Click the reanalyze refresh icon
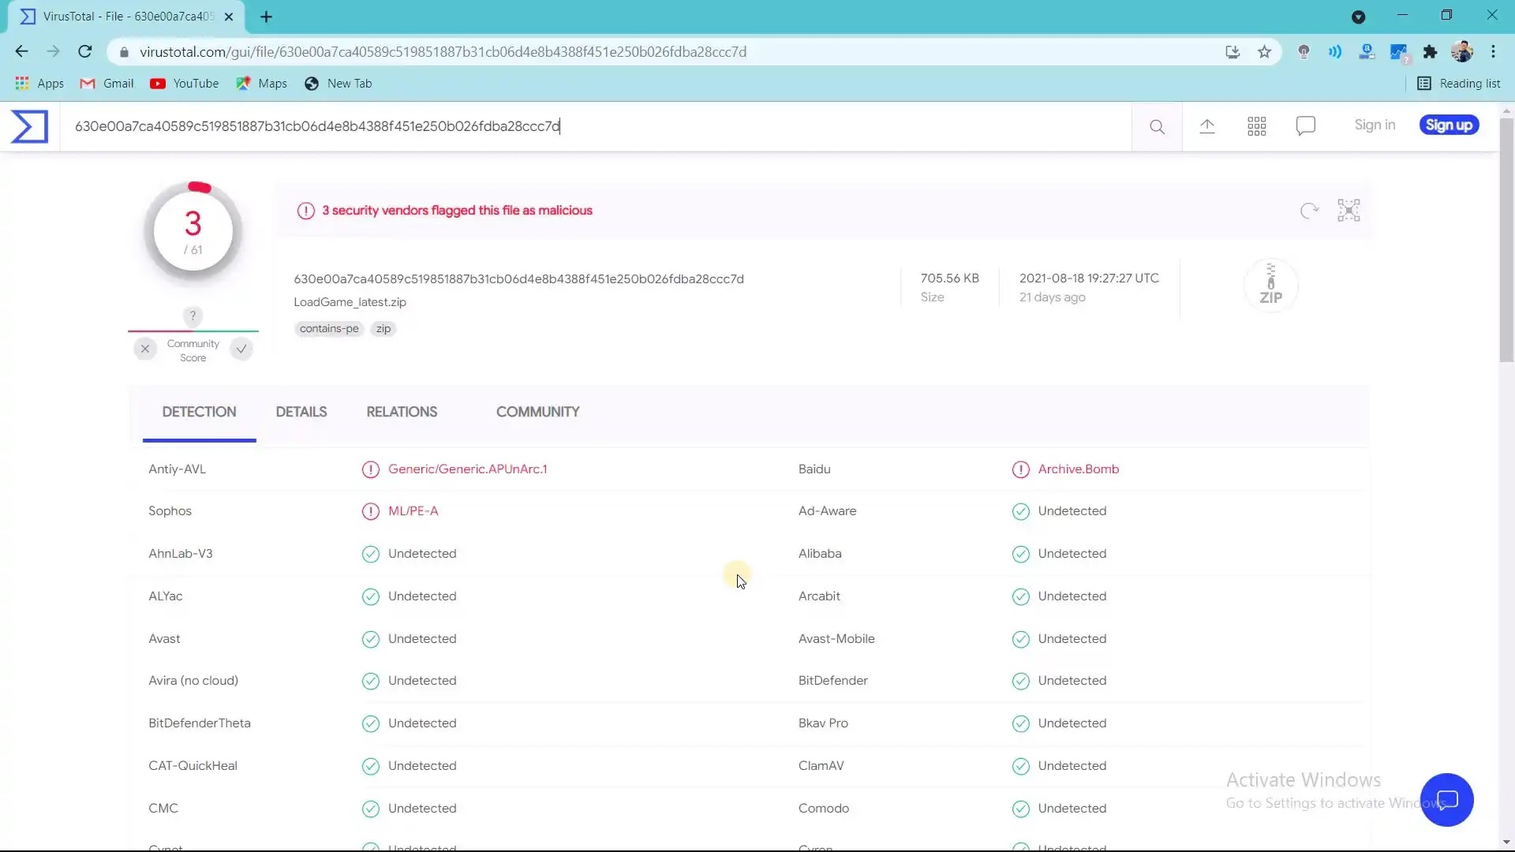Image resolution: width=1515 pixels, height=852 pixels. coord(1309,211)
